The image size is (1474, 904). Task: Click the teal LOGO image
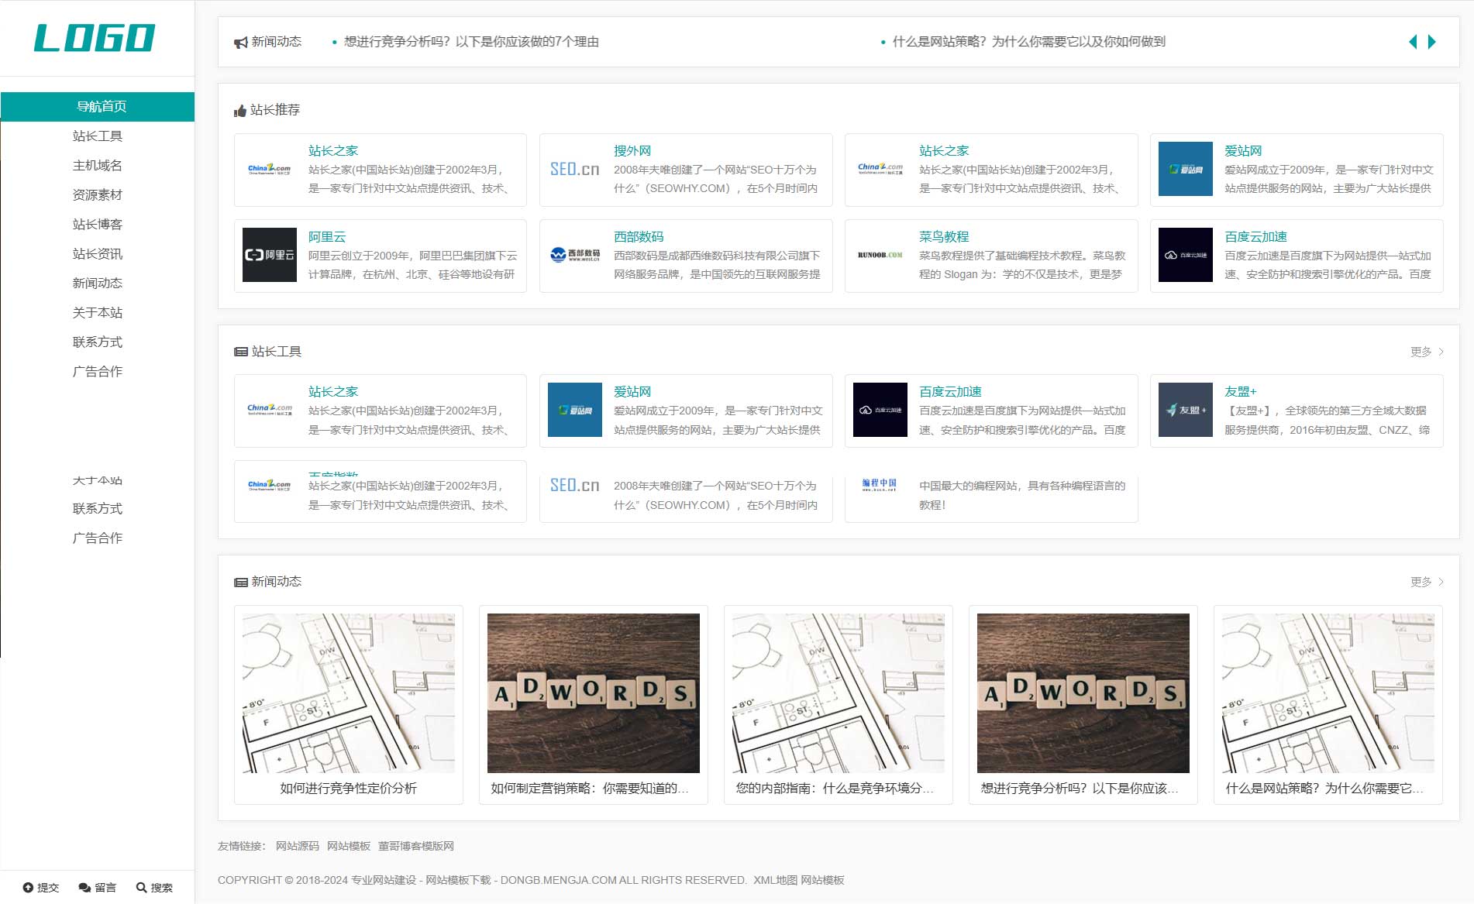(x=95, y=38)
